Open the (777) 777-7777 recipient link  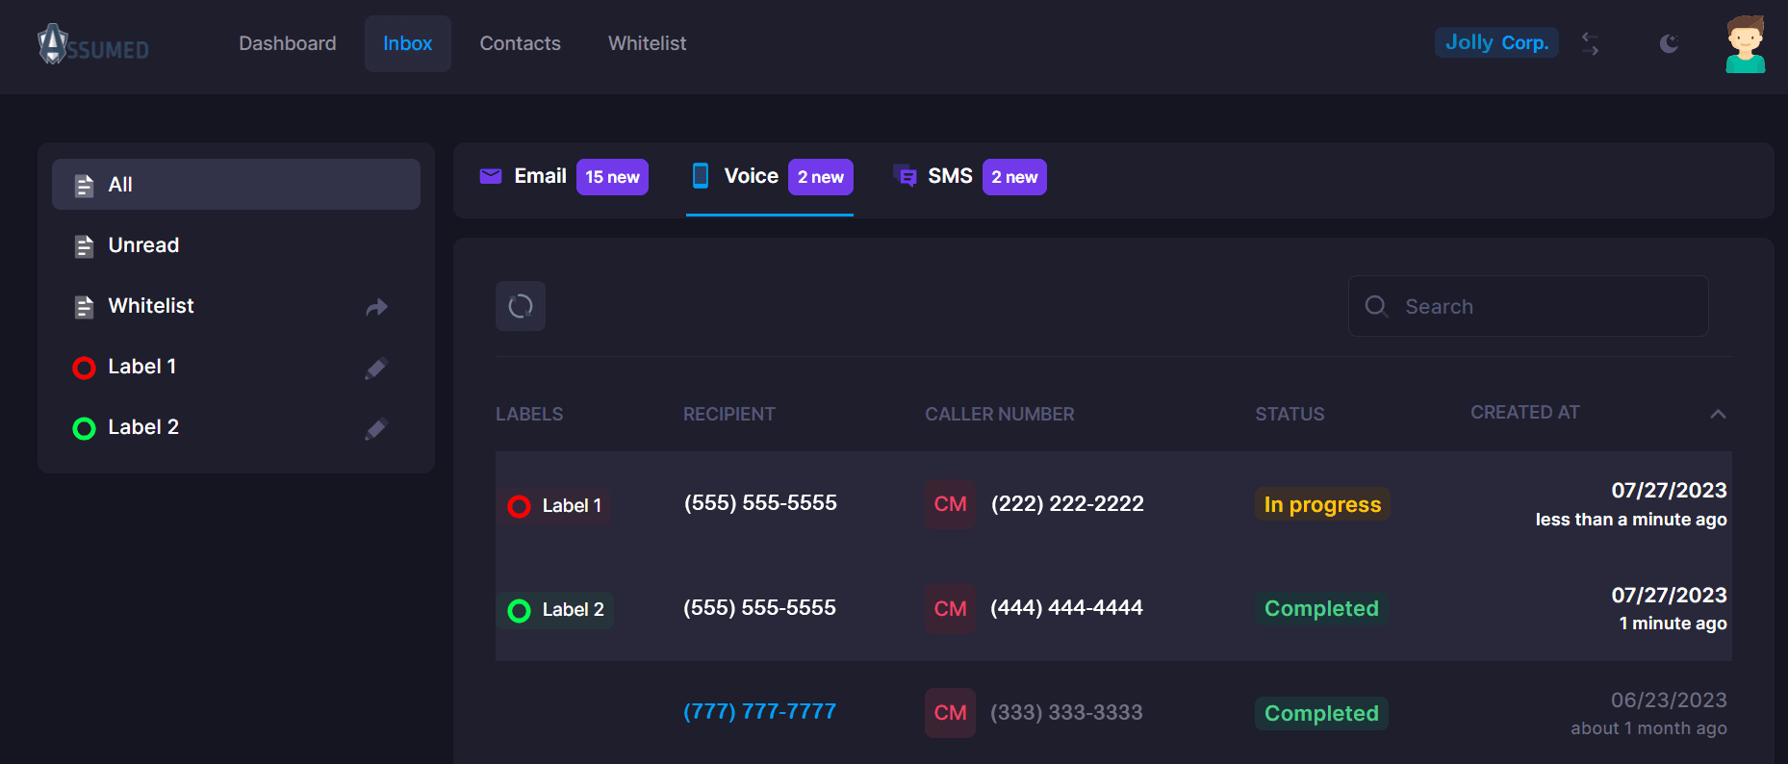point(759,712)
